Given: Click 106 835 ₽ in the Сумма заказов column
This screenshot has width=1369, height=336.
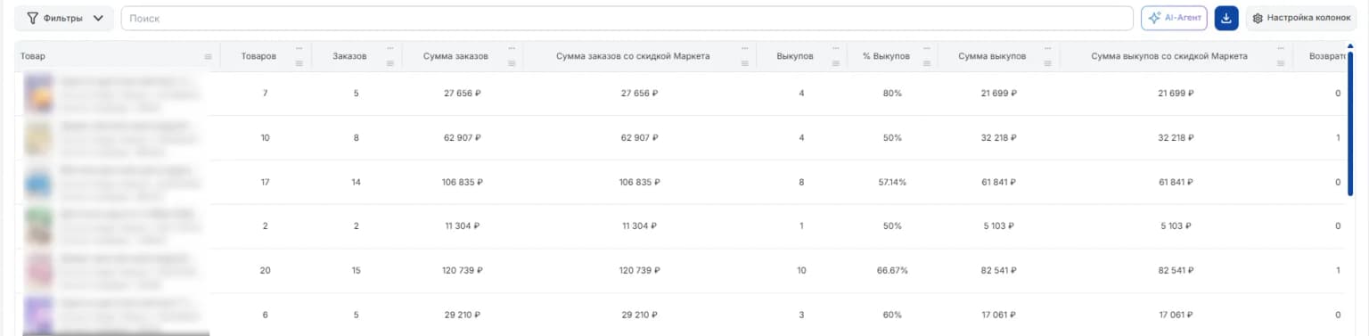Looking at the screenshot, I should [463, 183].
